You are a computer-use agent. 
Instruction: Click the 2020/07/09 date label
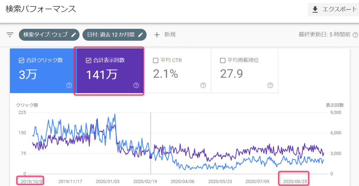257,181
